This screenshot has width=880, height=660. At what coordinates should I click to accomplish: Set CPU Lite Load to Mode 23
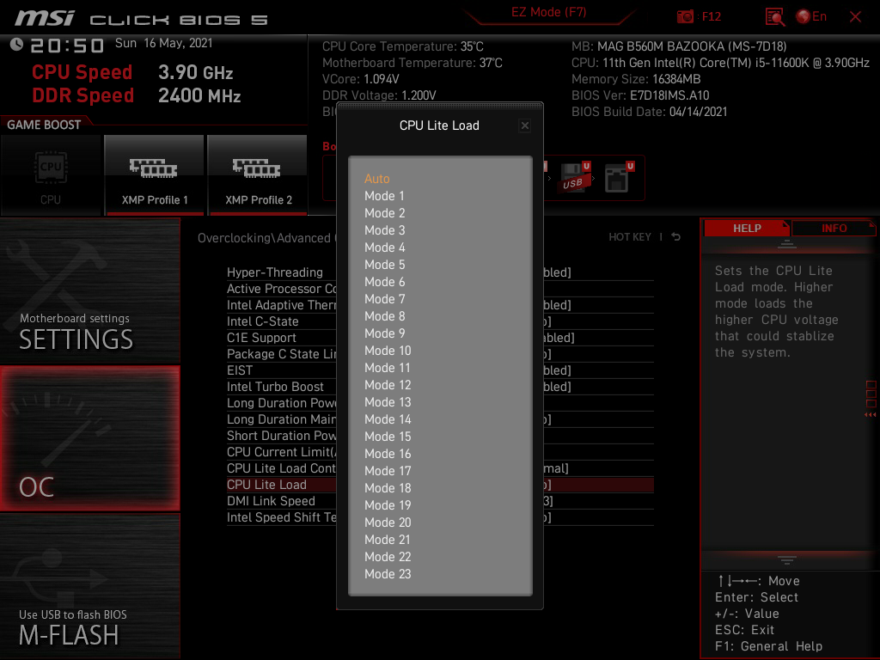[x=388, y=574]
